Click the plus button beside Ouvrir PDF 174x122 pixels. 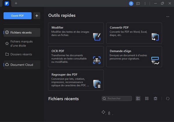[x=37, y=16]
